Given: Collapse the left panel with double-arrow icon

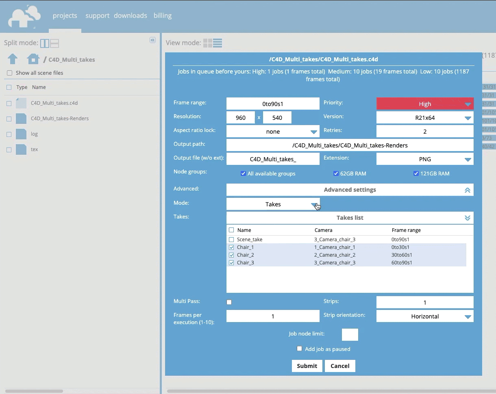Looking at the screenshot, I should pyautogui.click(x=152, y=40).
